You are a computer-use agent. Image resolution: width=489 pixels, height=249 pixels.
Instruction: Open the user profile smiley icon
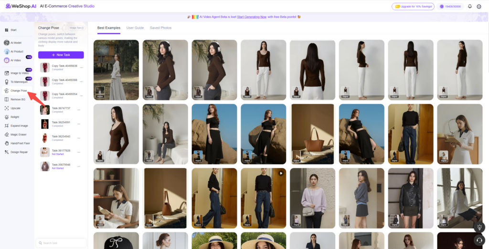[x=479, y=6]
